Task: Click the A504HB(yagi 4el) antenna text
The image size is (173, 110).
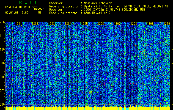Action: click(x=97, y=13)
